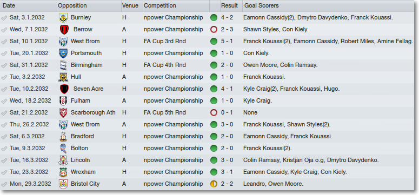Click the checkmark beside Mon, 29.3.2032 fixture
This screenshot has height=195, width=419.
pos(4,184)
